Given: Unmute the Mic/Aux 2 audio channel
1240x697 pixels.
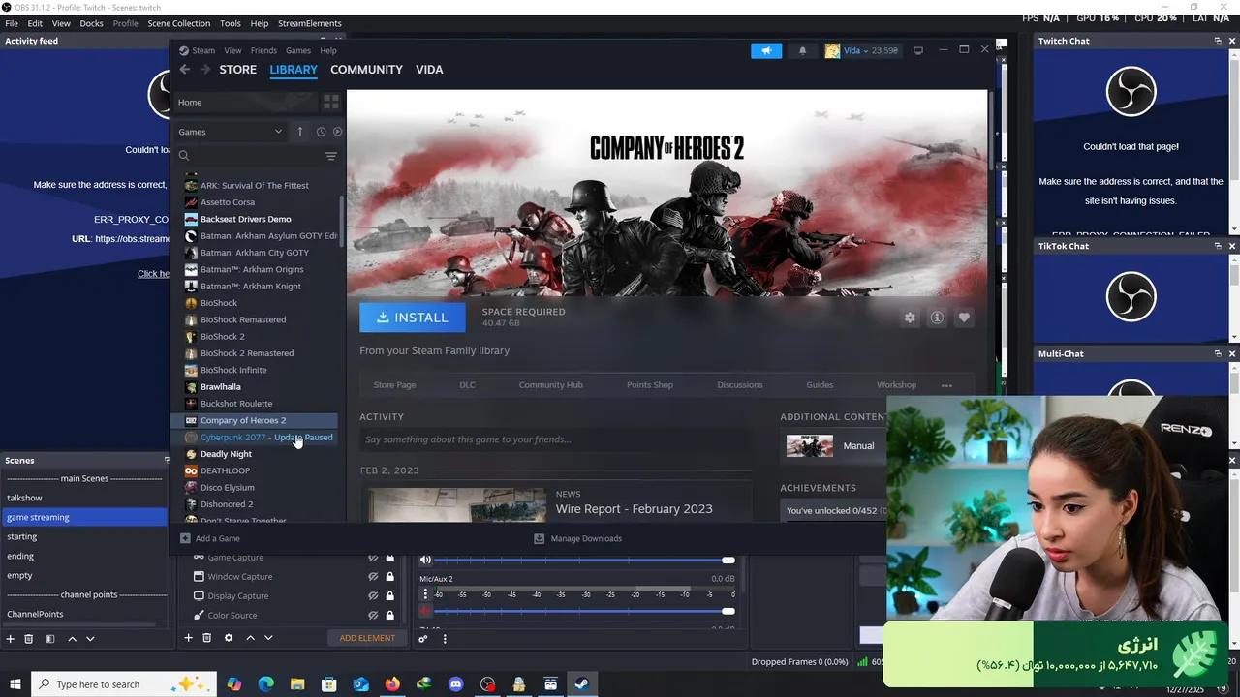Looking at the screenshot, I should point(425,611).
